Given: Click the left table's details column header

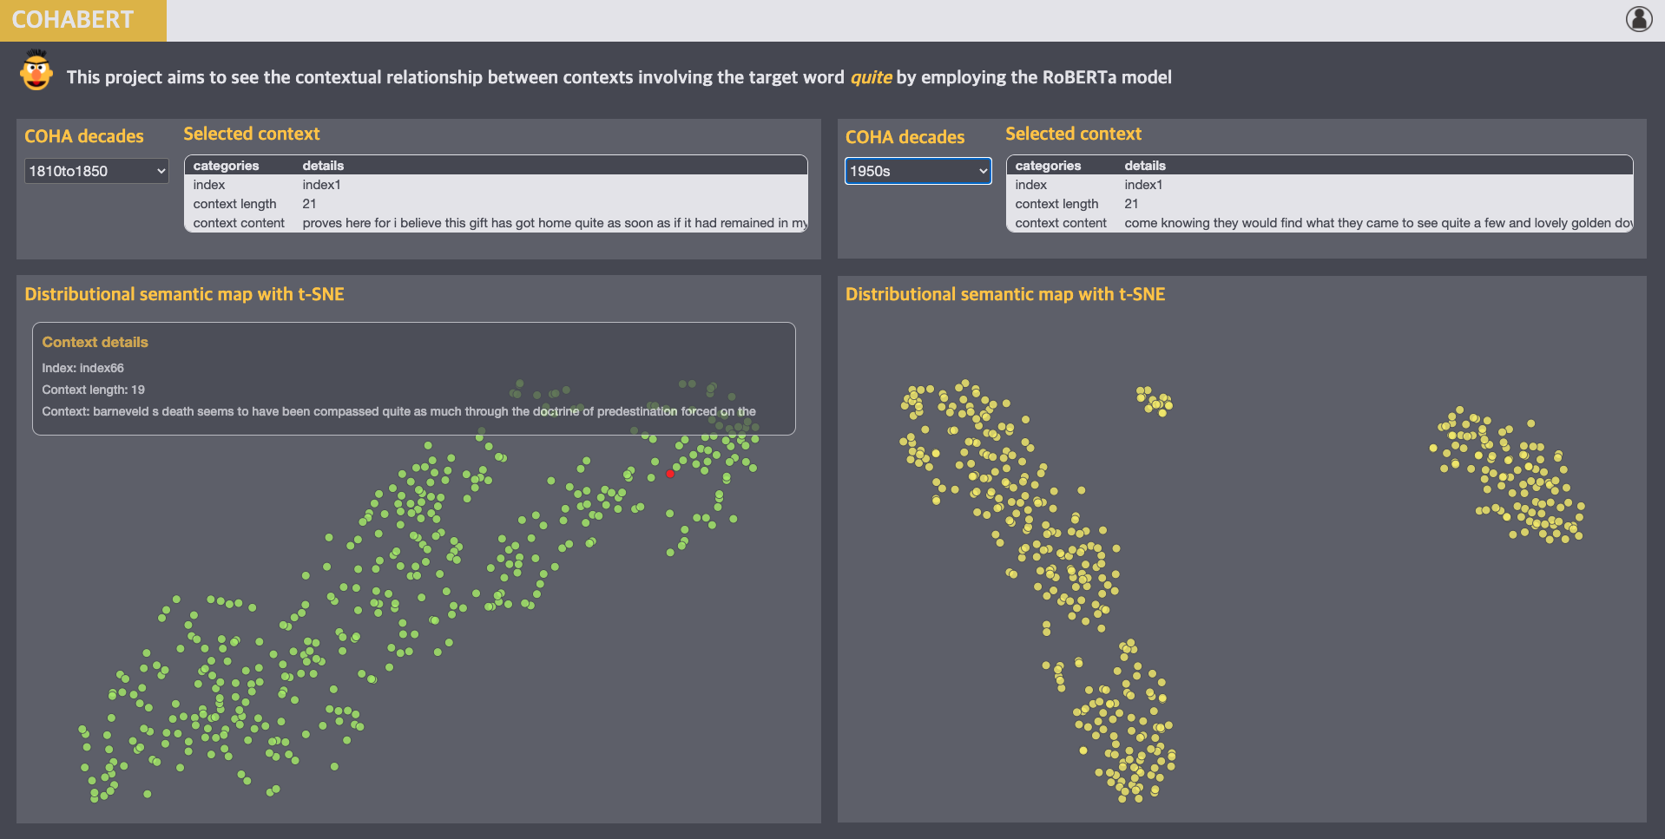Looking at the screenshot, I should [x=323, y=166].
